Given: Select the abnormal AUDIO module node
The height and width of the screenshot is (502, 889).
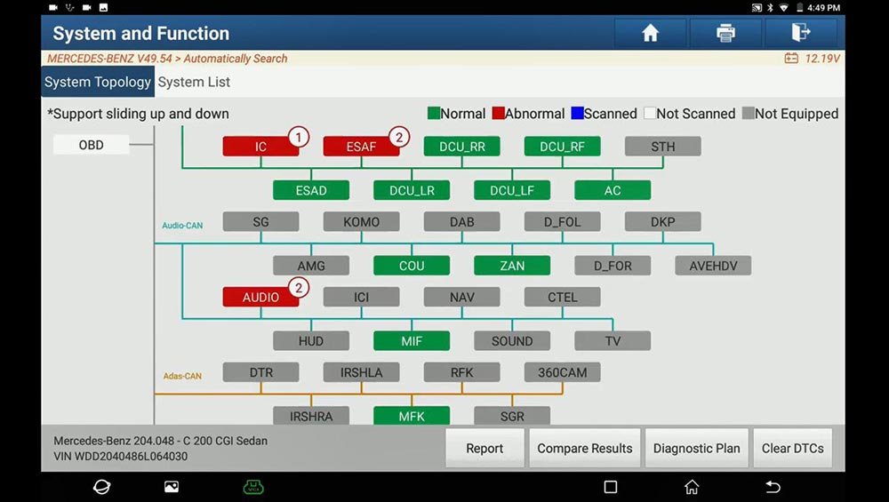Looking at the screenshot, I should pyautogui.click(x=260, y=298).
